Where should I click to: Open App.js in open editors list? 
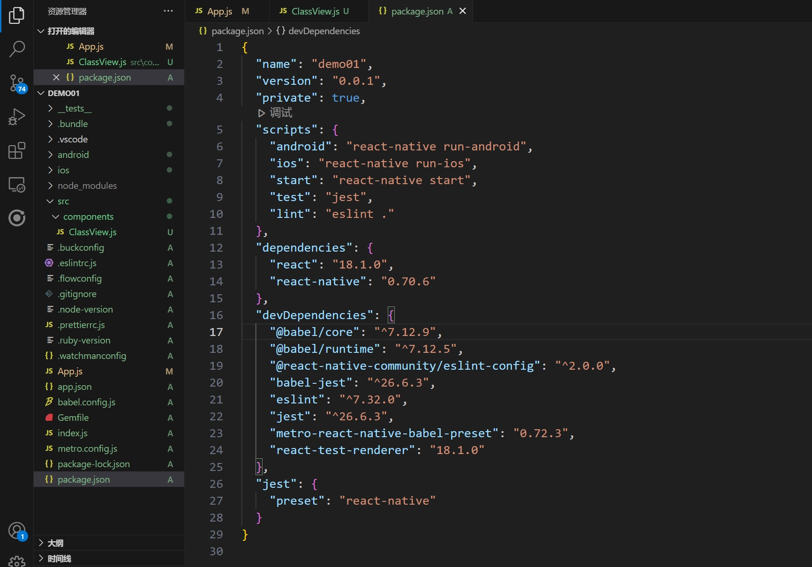[109, 46]
